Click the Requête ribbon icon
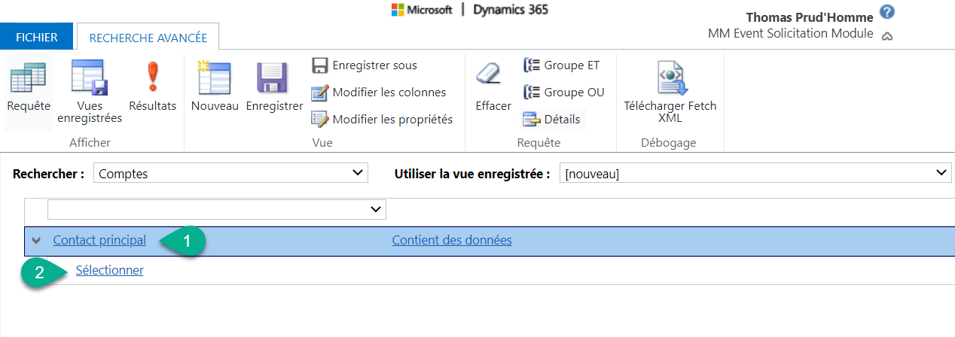This screenshot has height=337, width=955. pyautogui.click(x=29, y=79)
